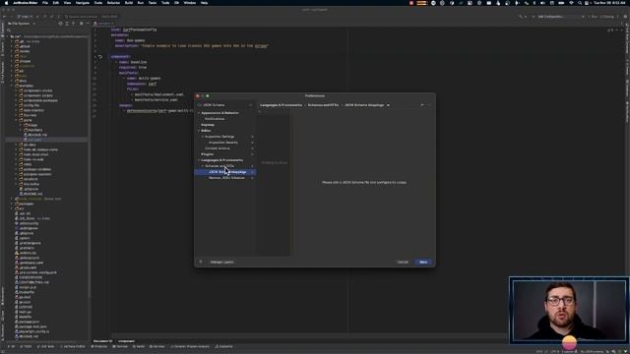The width and height of the screenshot is (630, 354).
Task: Click the zarf.yaml editor tab
Action: pyautogui.click(x=104, y=24)
